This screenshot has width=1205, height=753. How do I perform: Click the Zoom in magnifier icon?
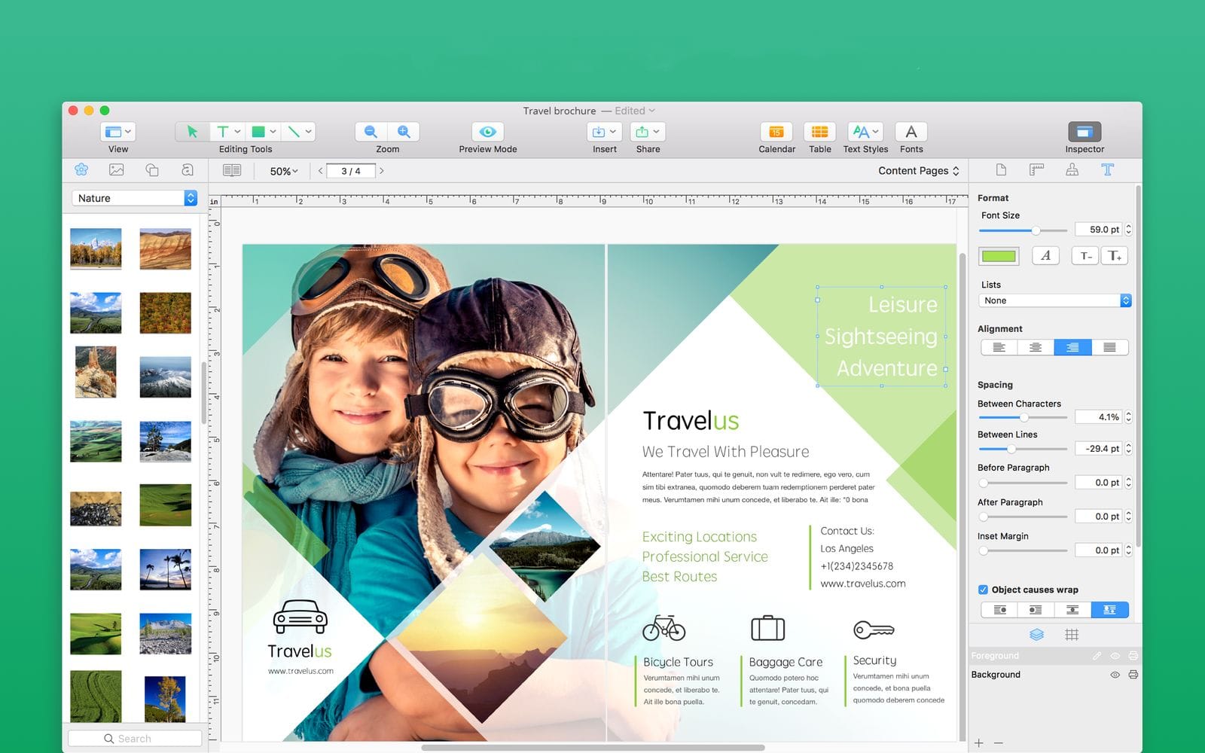(x=404, y=132)
